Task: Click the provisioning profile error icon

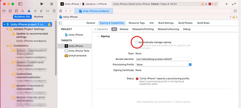Action: pyautogui.click(x=137, y=79)
